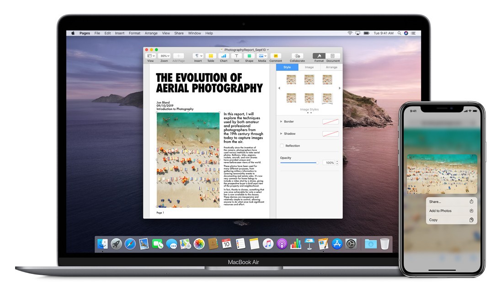This screenshot has width=496, height=289.
Task: Open Finder from the Dock
Action: (102, 244)
